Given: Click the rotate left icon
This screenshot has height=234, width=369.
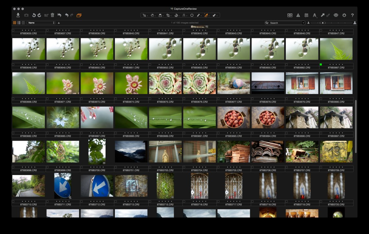Looking at the screenshot, I should 34,15.
